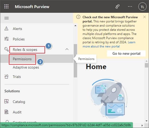Image resolution: width=149 pixels, height=128 pixels.
Task: Collapse the Roles & scopes chevron
Action: 67,49
